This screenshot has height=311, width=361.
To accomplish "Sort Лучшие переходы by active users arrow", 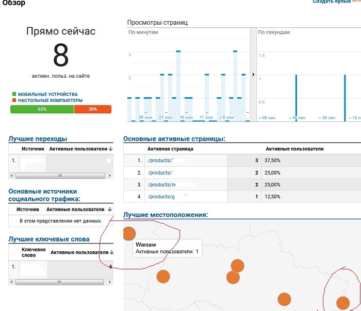I will 110,149.
